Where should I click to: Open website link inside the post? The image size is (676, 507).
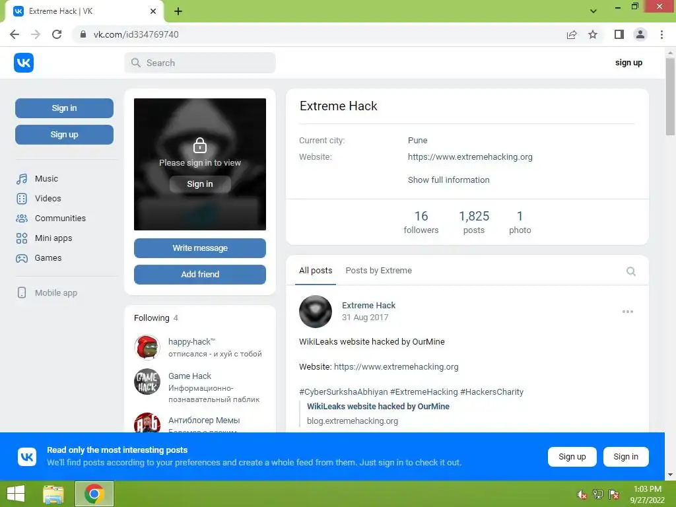pos(396,367)
